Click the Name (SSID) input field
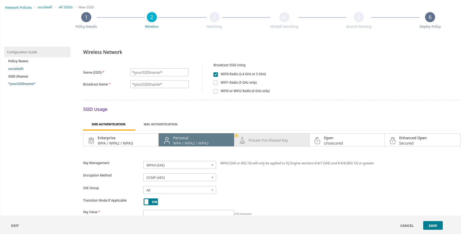This screenshot has height=234, width=461. (159, 73)
